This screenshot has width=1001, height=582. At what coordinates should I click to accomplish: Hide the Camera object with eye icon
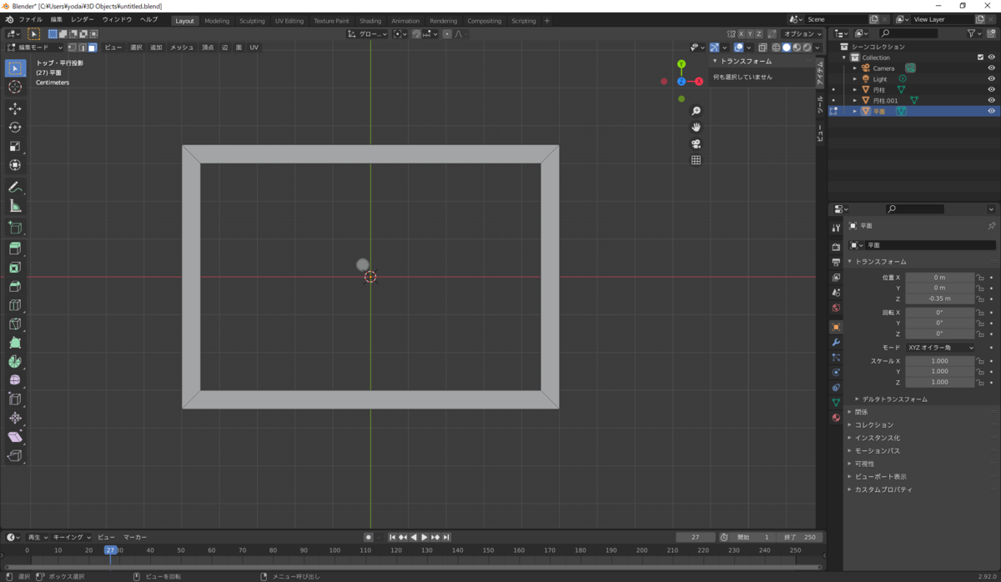[992, 68]
